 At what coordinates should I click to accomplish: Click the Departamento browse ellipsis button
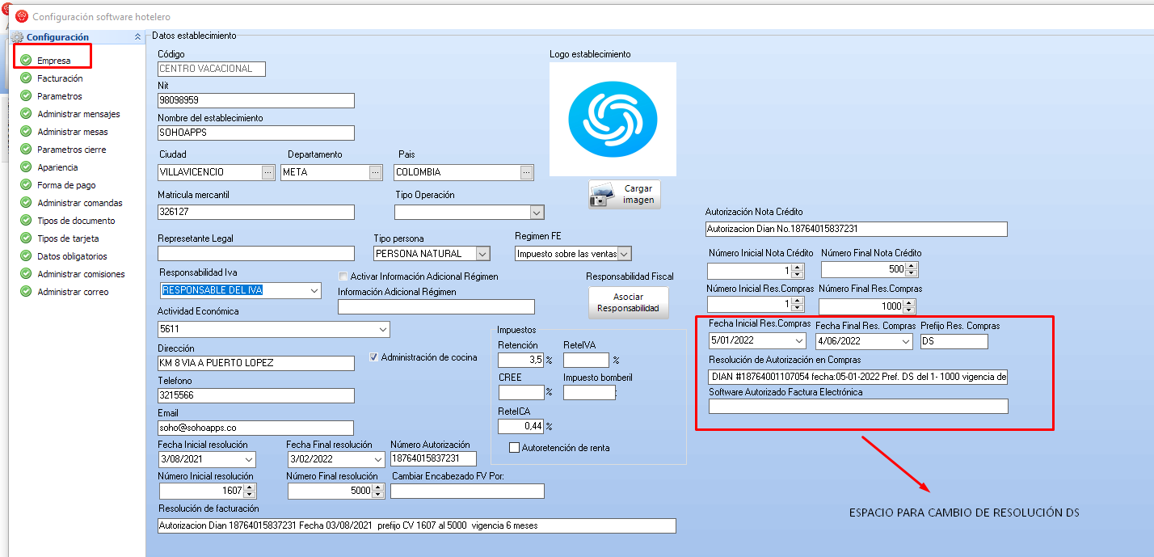(375, 172)
